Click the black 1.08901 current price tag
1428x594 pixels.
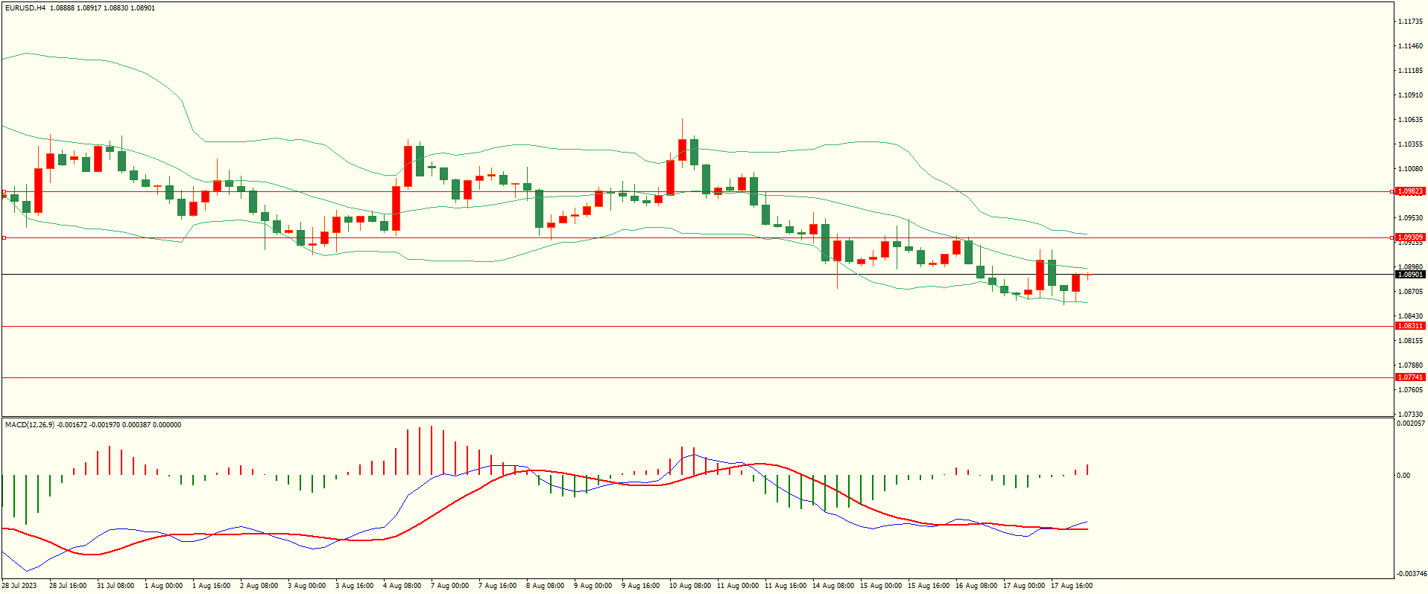[x=1409, y=275]
